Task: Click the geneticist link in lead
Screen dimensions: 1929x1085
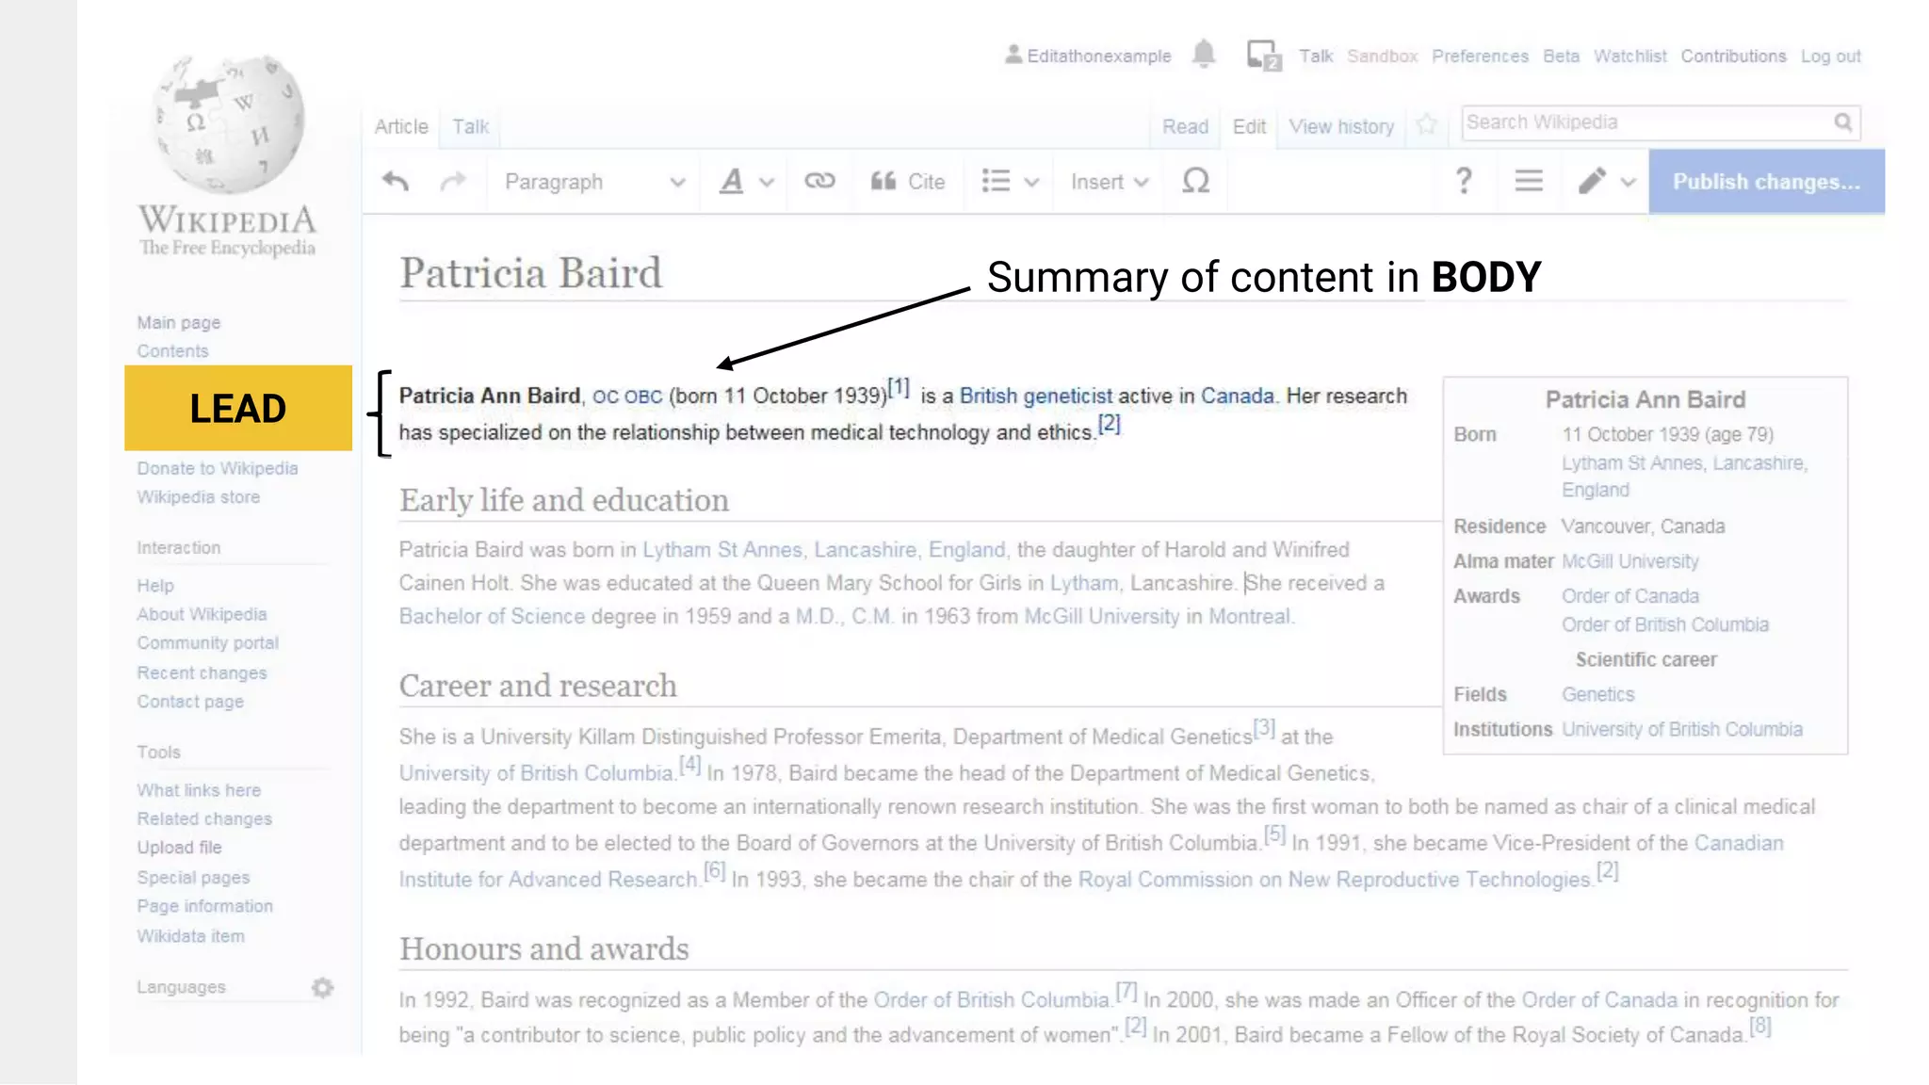Action: [1067, 397]
